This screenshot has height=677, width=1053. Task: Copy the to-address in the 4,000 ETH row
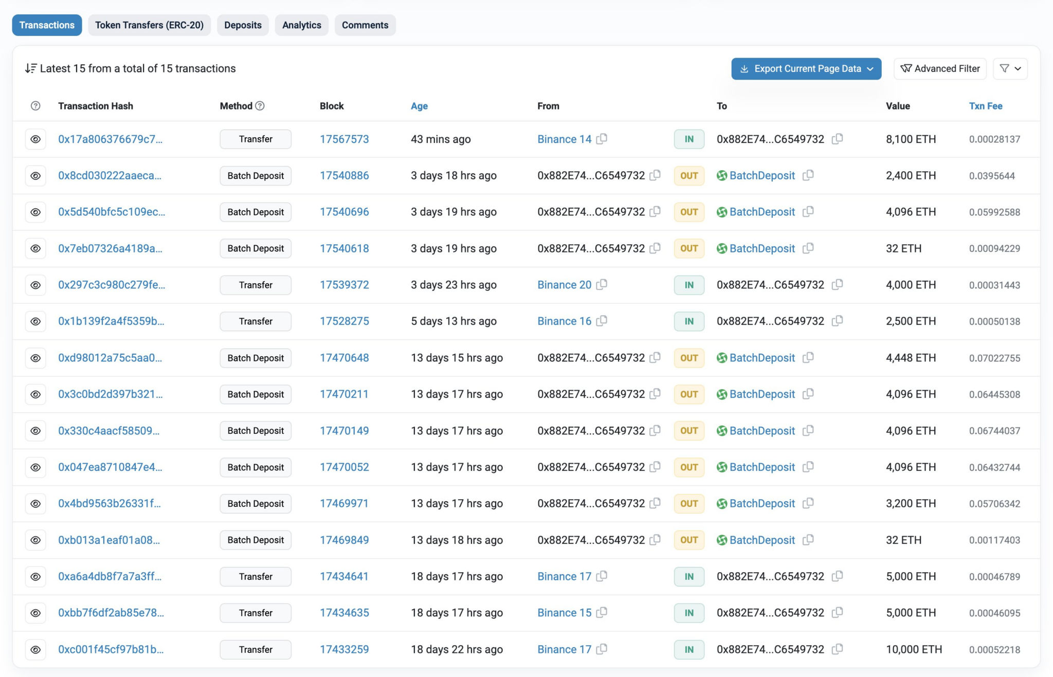(837, 284)
